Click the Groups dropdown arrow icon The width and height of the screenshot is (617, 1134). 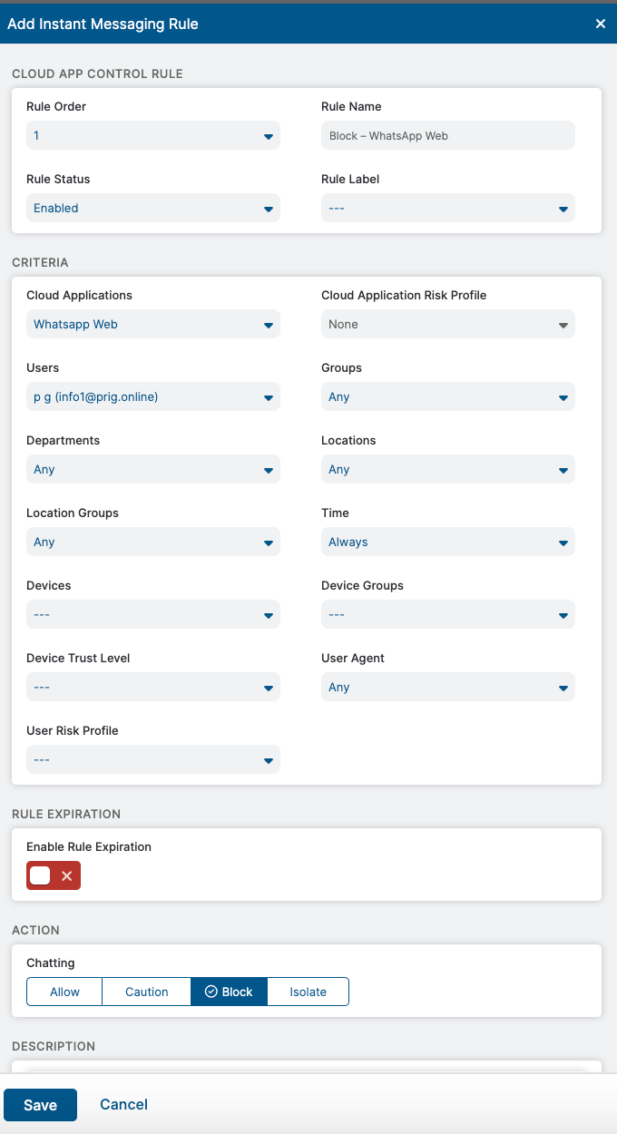point(563,397)
